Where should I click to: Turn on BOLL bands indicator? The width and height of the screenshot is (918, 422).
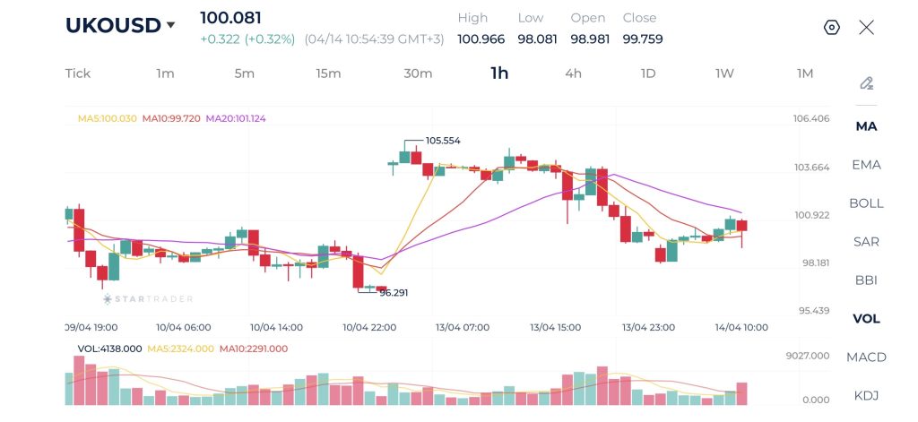[x=866, y=203]
